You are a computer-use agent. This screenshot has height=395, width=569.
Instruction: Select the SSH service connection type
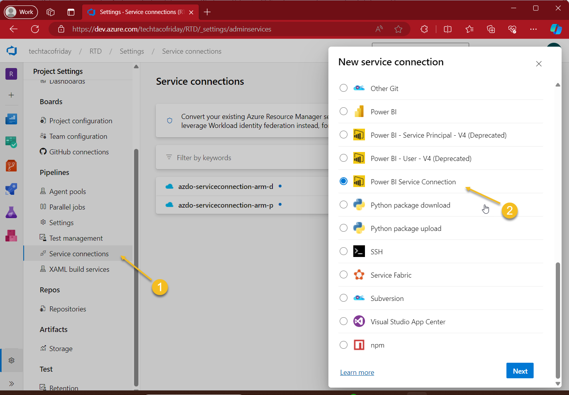pos(344,251)
